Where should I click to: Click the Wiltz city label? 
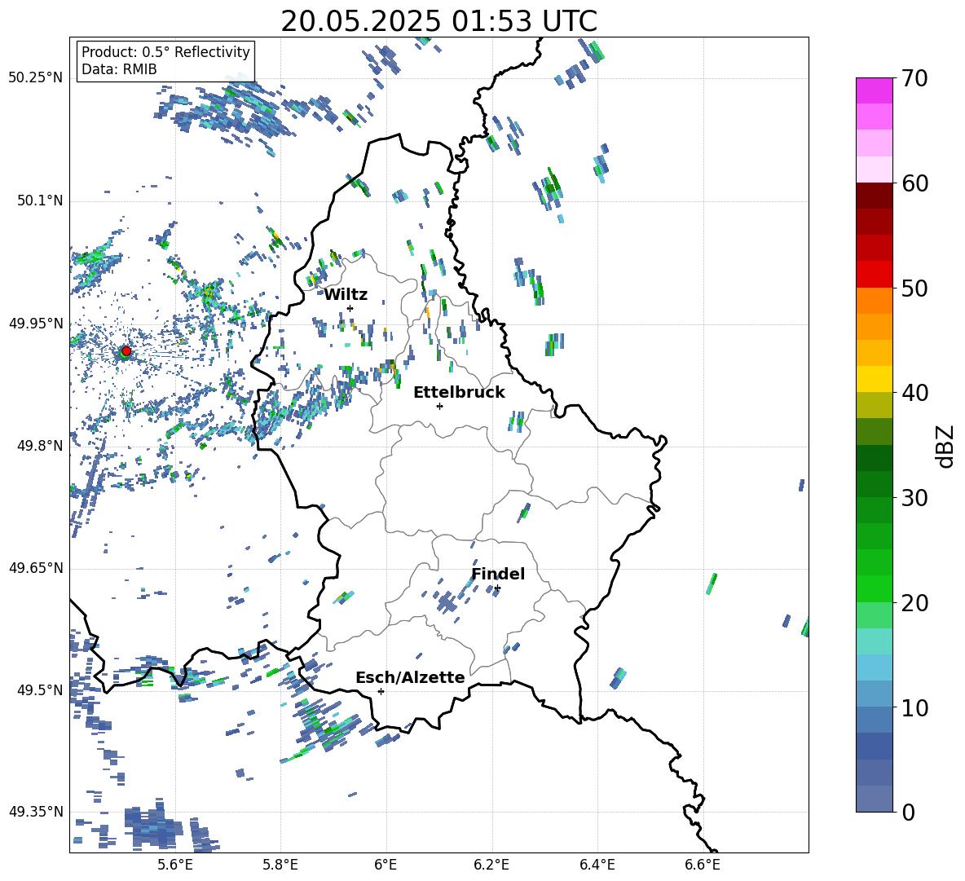[x=346, y=295]
